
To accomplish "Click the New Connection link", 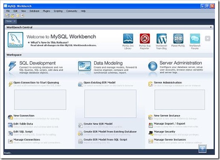I will coord(24,115).
